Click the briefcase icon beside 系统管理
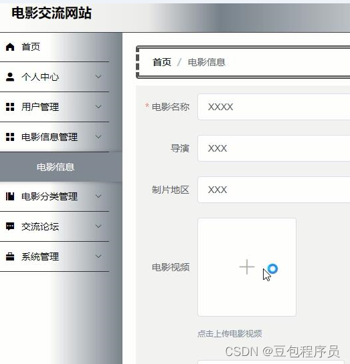The image size is (350, 364). (x=10, y=256)
